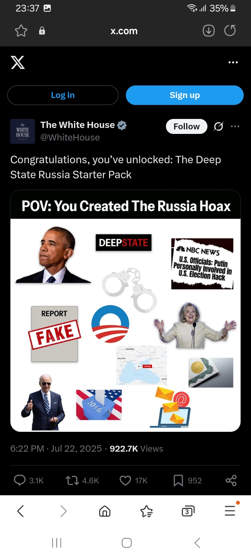251x558 pixels.
Task: Open the replies with 3.1K comments
Action: 29,481
